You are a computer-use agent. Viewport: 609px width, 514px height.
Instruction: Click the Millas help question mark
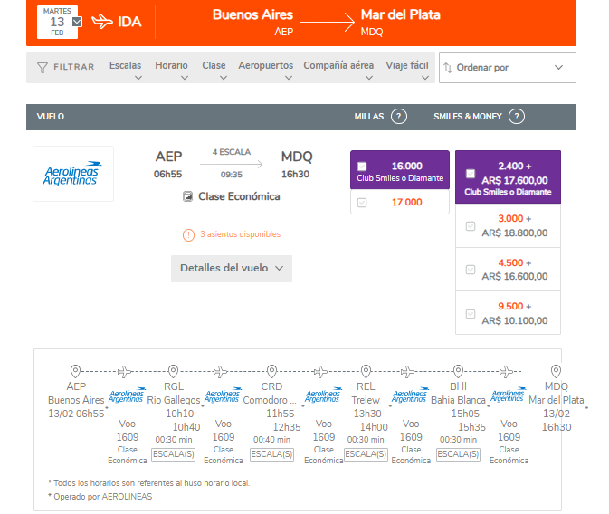click(x=399, y=116)
